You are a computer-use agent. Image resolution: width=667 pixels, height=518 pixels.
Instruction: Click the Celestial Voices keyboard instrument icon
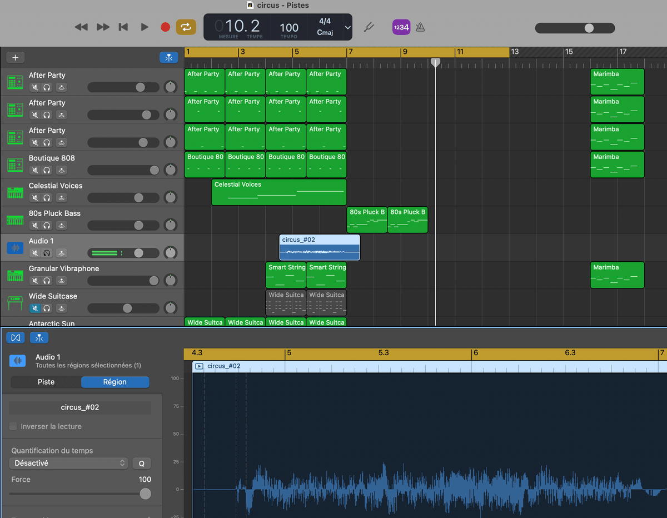point(15,193)
